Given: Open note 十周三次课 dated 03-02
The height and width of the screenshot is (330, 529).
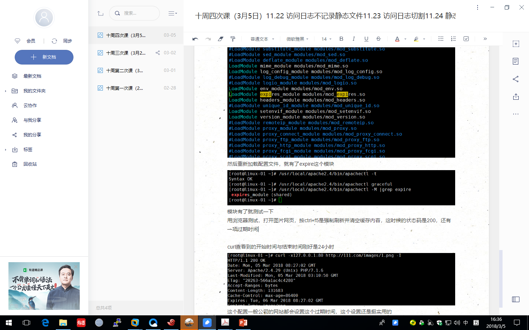Looking at the screenshot, I should [x=136, y=53].
